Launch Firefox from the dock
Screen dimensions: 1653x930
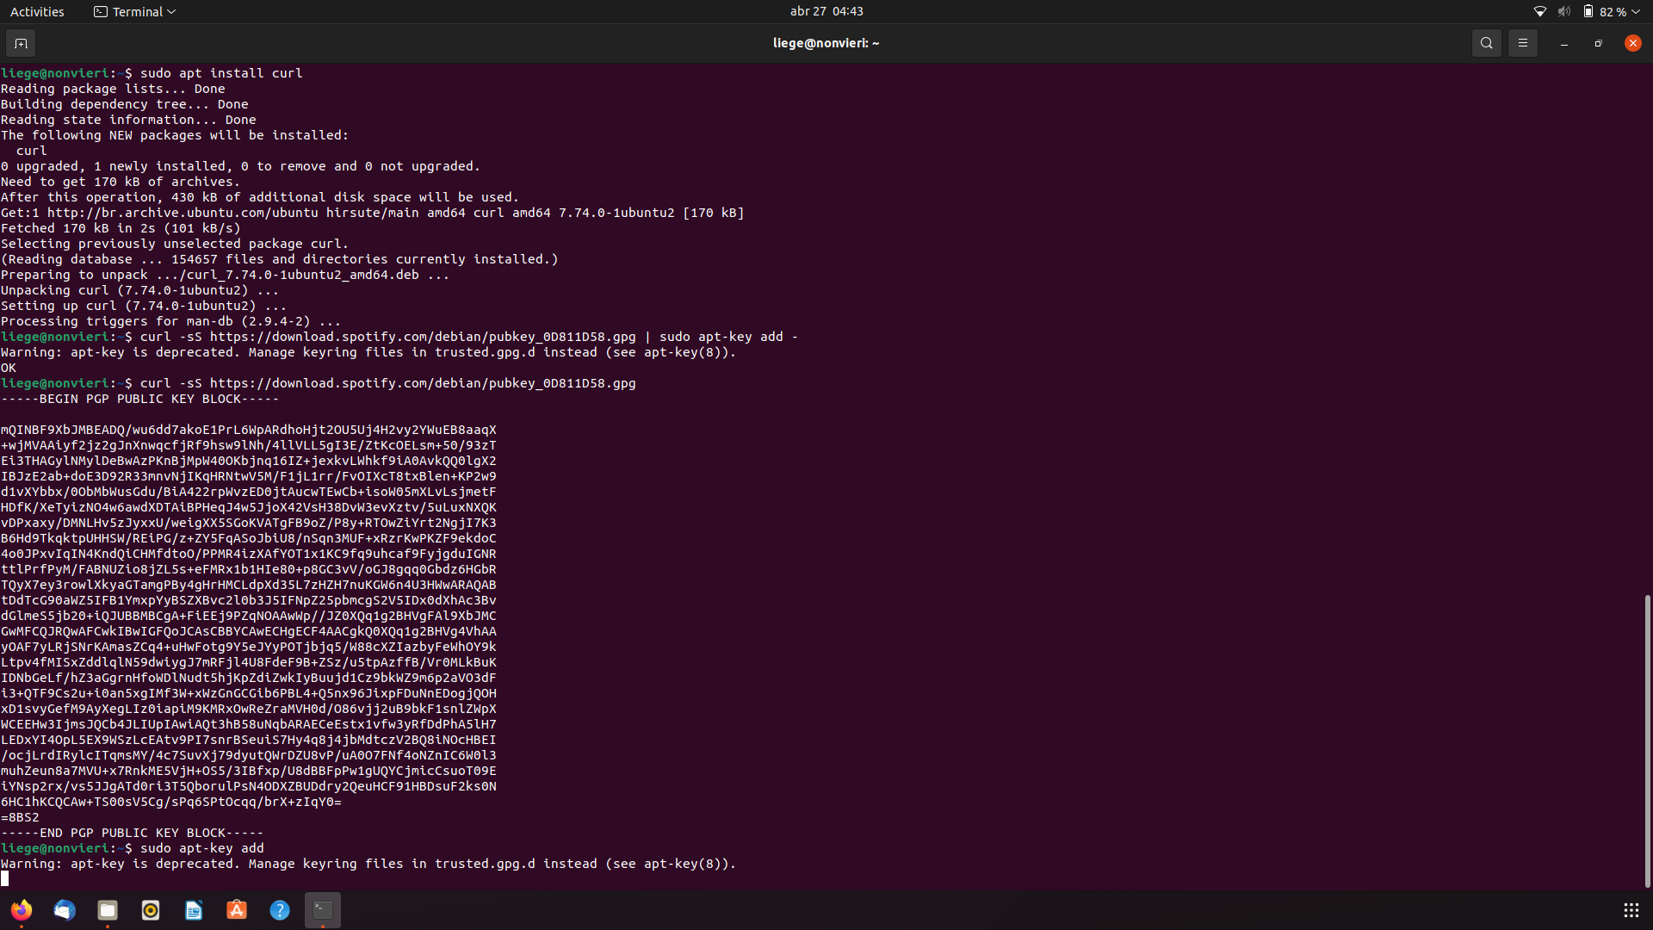pos(22,909)
